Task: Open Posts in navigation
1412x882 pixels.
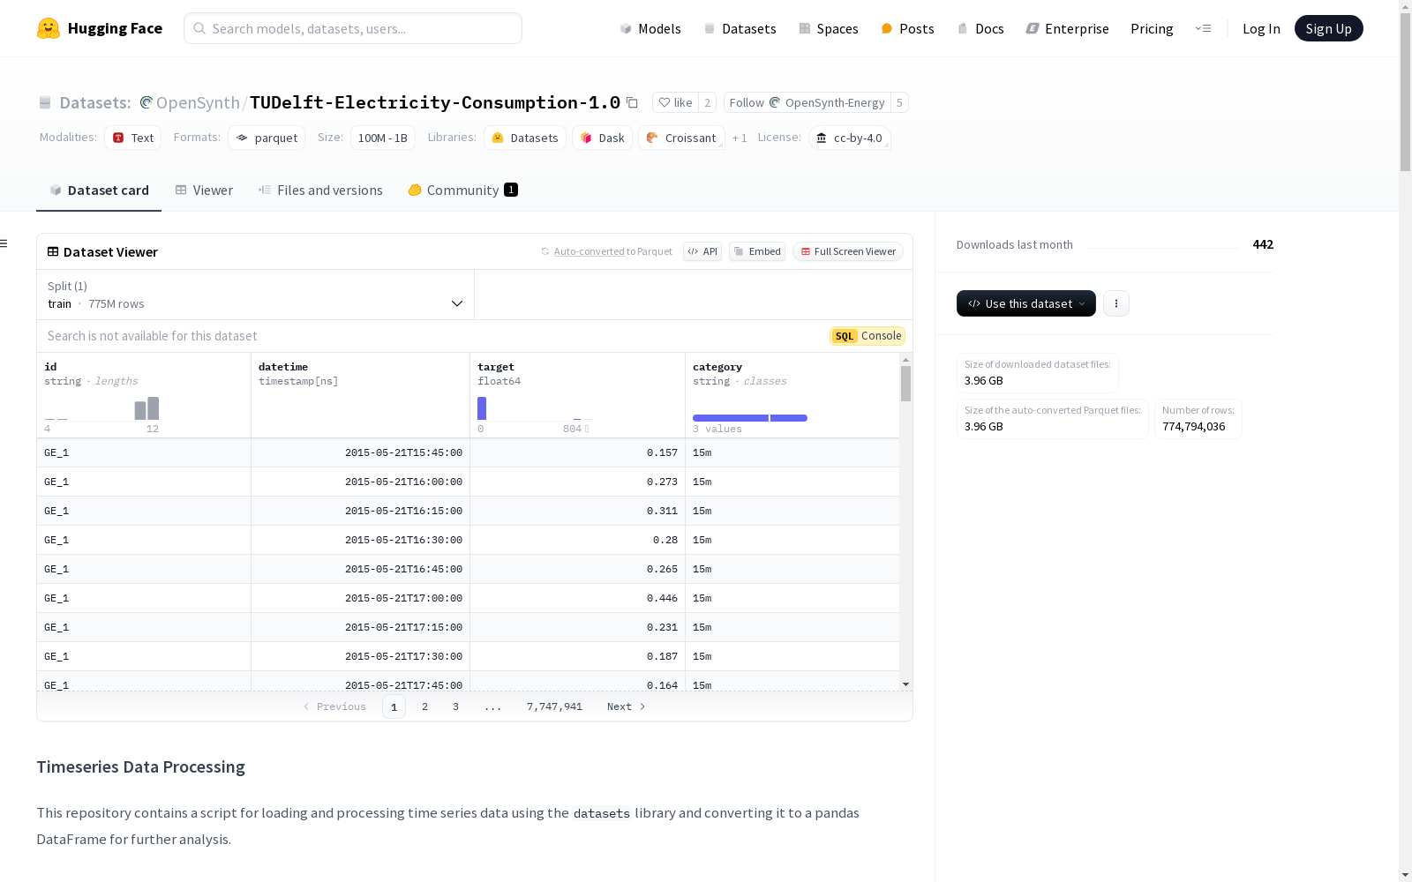Action: click(x=907, y=28)
